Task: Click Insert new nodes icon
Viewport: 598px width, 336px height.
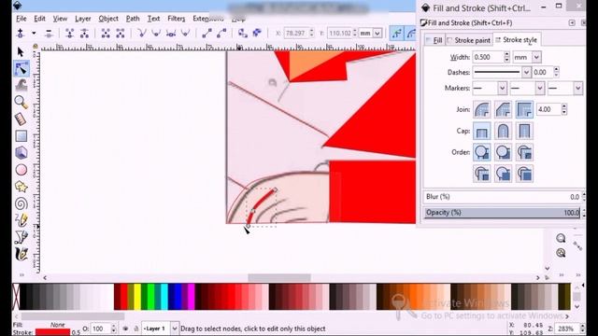Action: coord(21,34)
